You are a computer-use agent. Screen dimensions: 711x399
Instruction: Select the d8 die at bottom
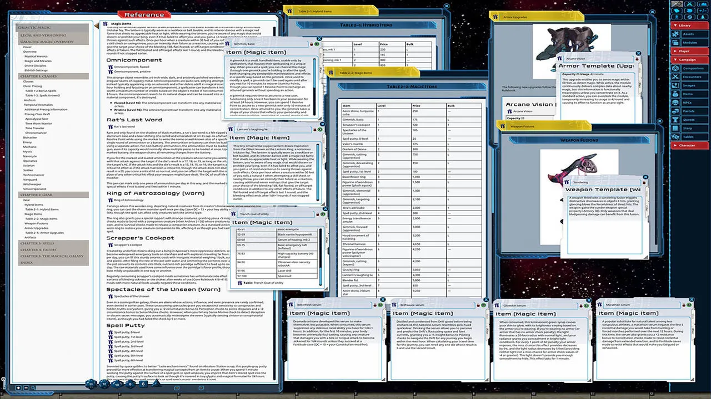point(130,383)
